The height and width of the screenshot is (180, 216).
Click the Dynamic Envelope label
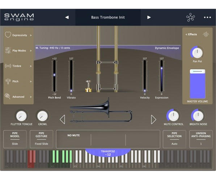(167, 48)
